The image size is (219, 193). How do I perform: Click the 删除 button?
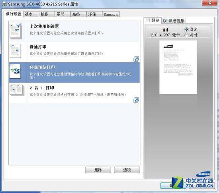[98, 170]
